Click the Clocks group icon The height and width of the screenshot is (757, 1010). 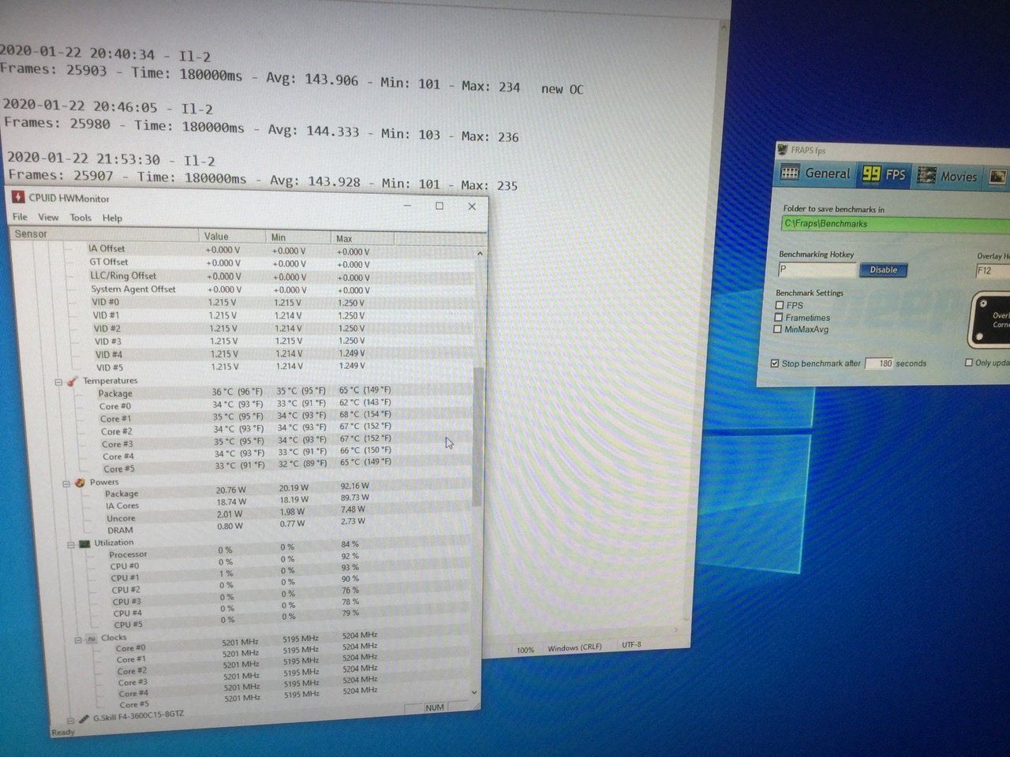pyautogui.click(x=92, y=638)
